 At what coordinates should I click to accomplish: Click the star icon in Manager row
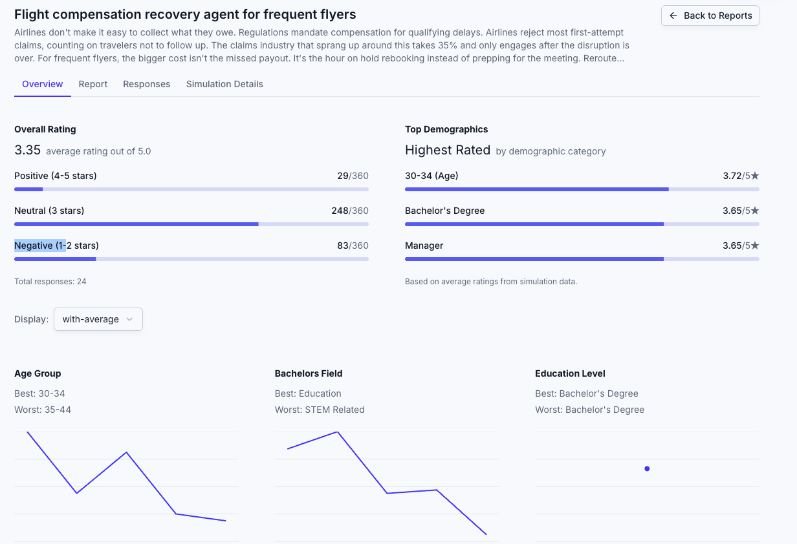755,246
